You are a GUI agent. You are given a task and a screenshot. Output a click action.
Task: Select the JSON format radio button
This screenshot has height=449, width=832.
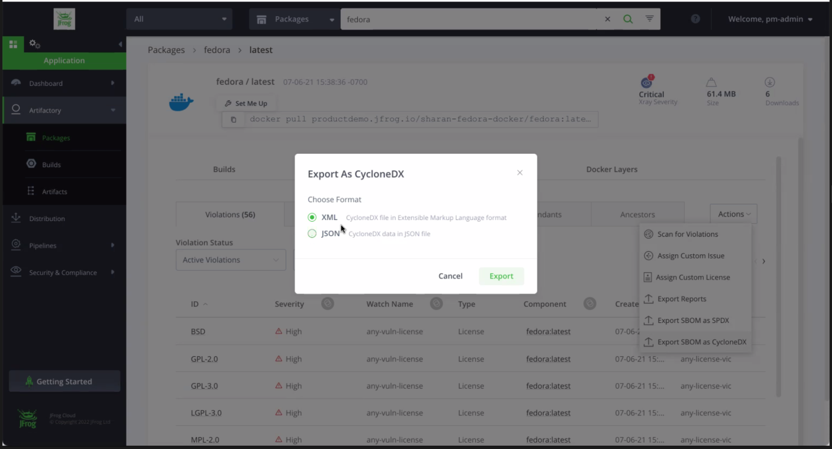tap(312, 234)
